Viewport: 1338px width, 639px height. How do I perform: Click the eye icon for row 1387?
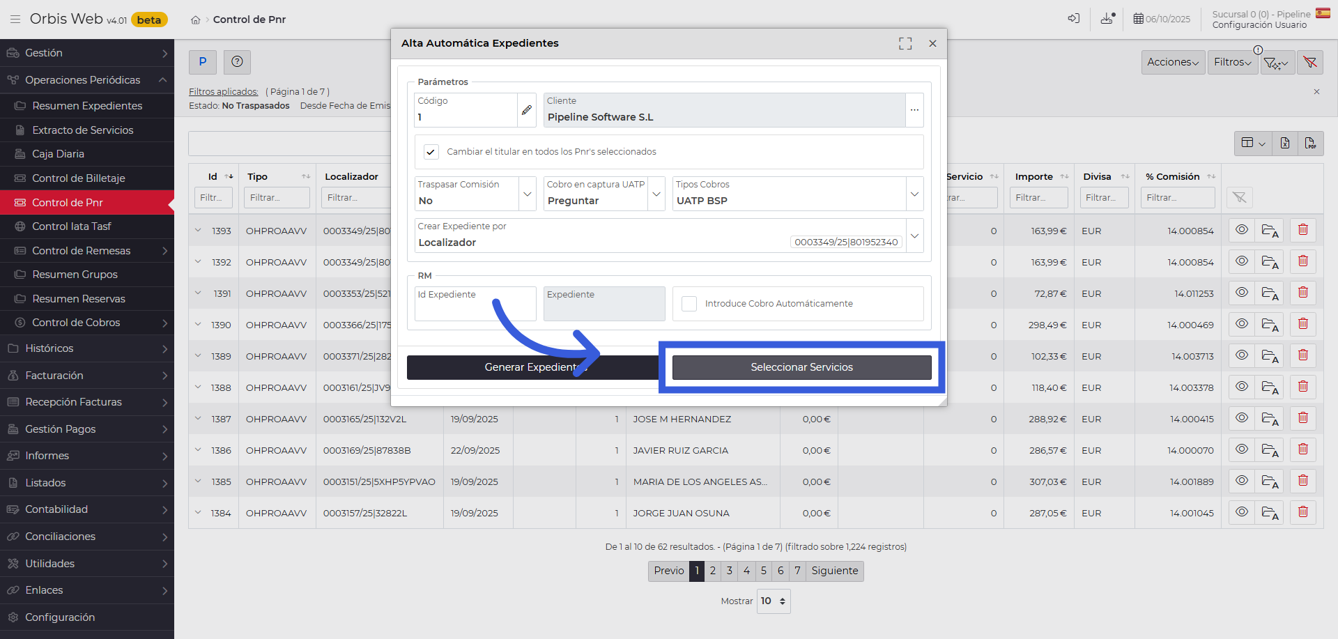click(1241, 419)
